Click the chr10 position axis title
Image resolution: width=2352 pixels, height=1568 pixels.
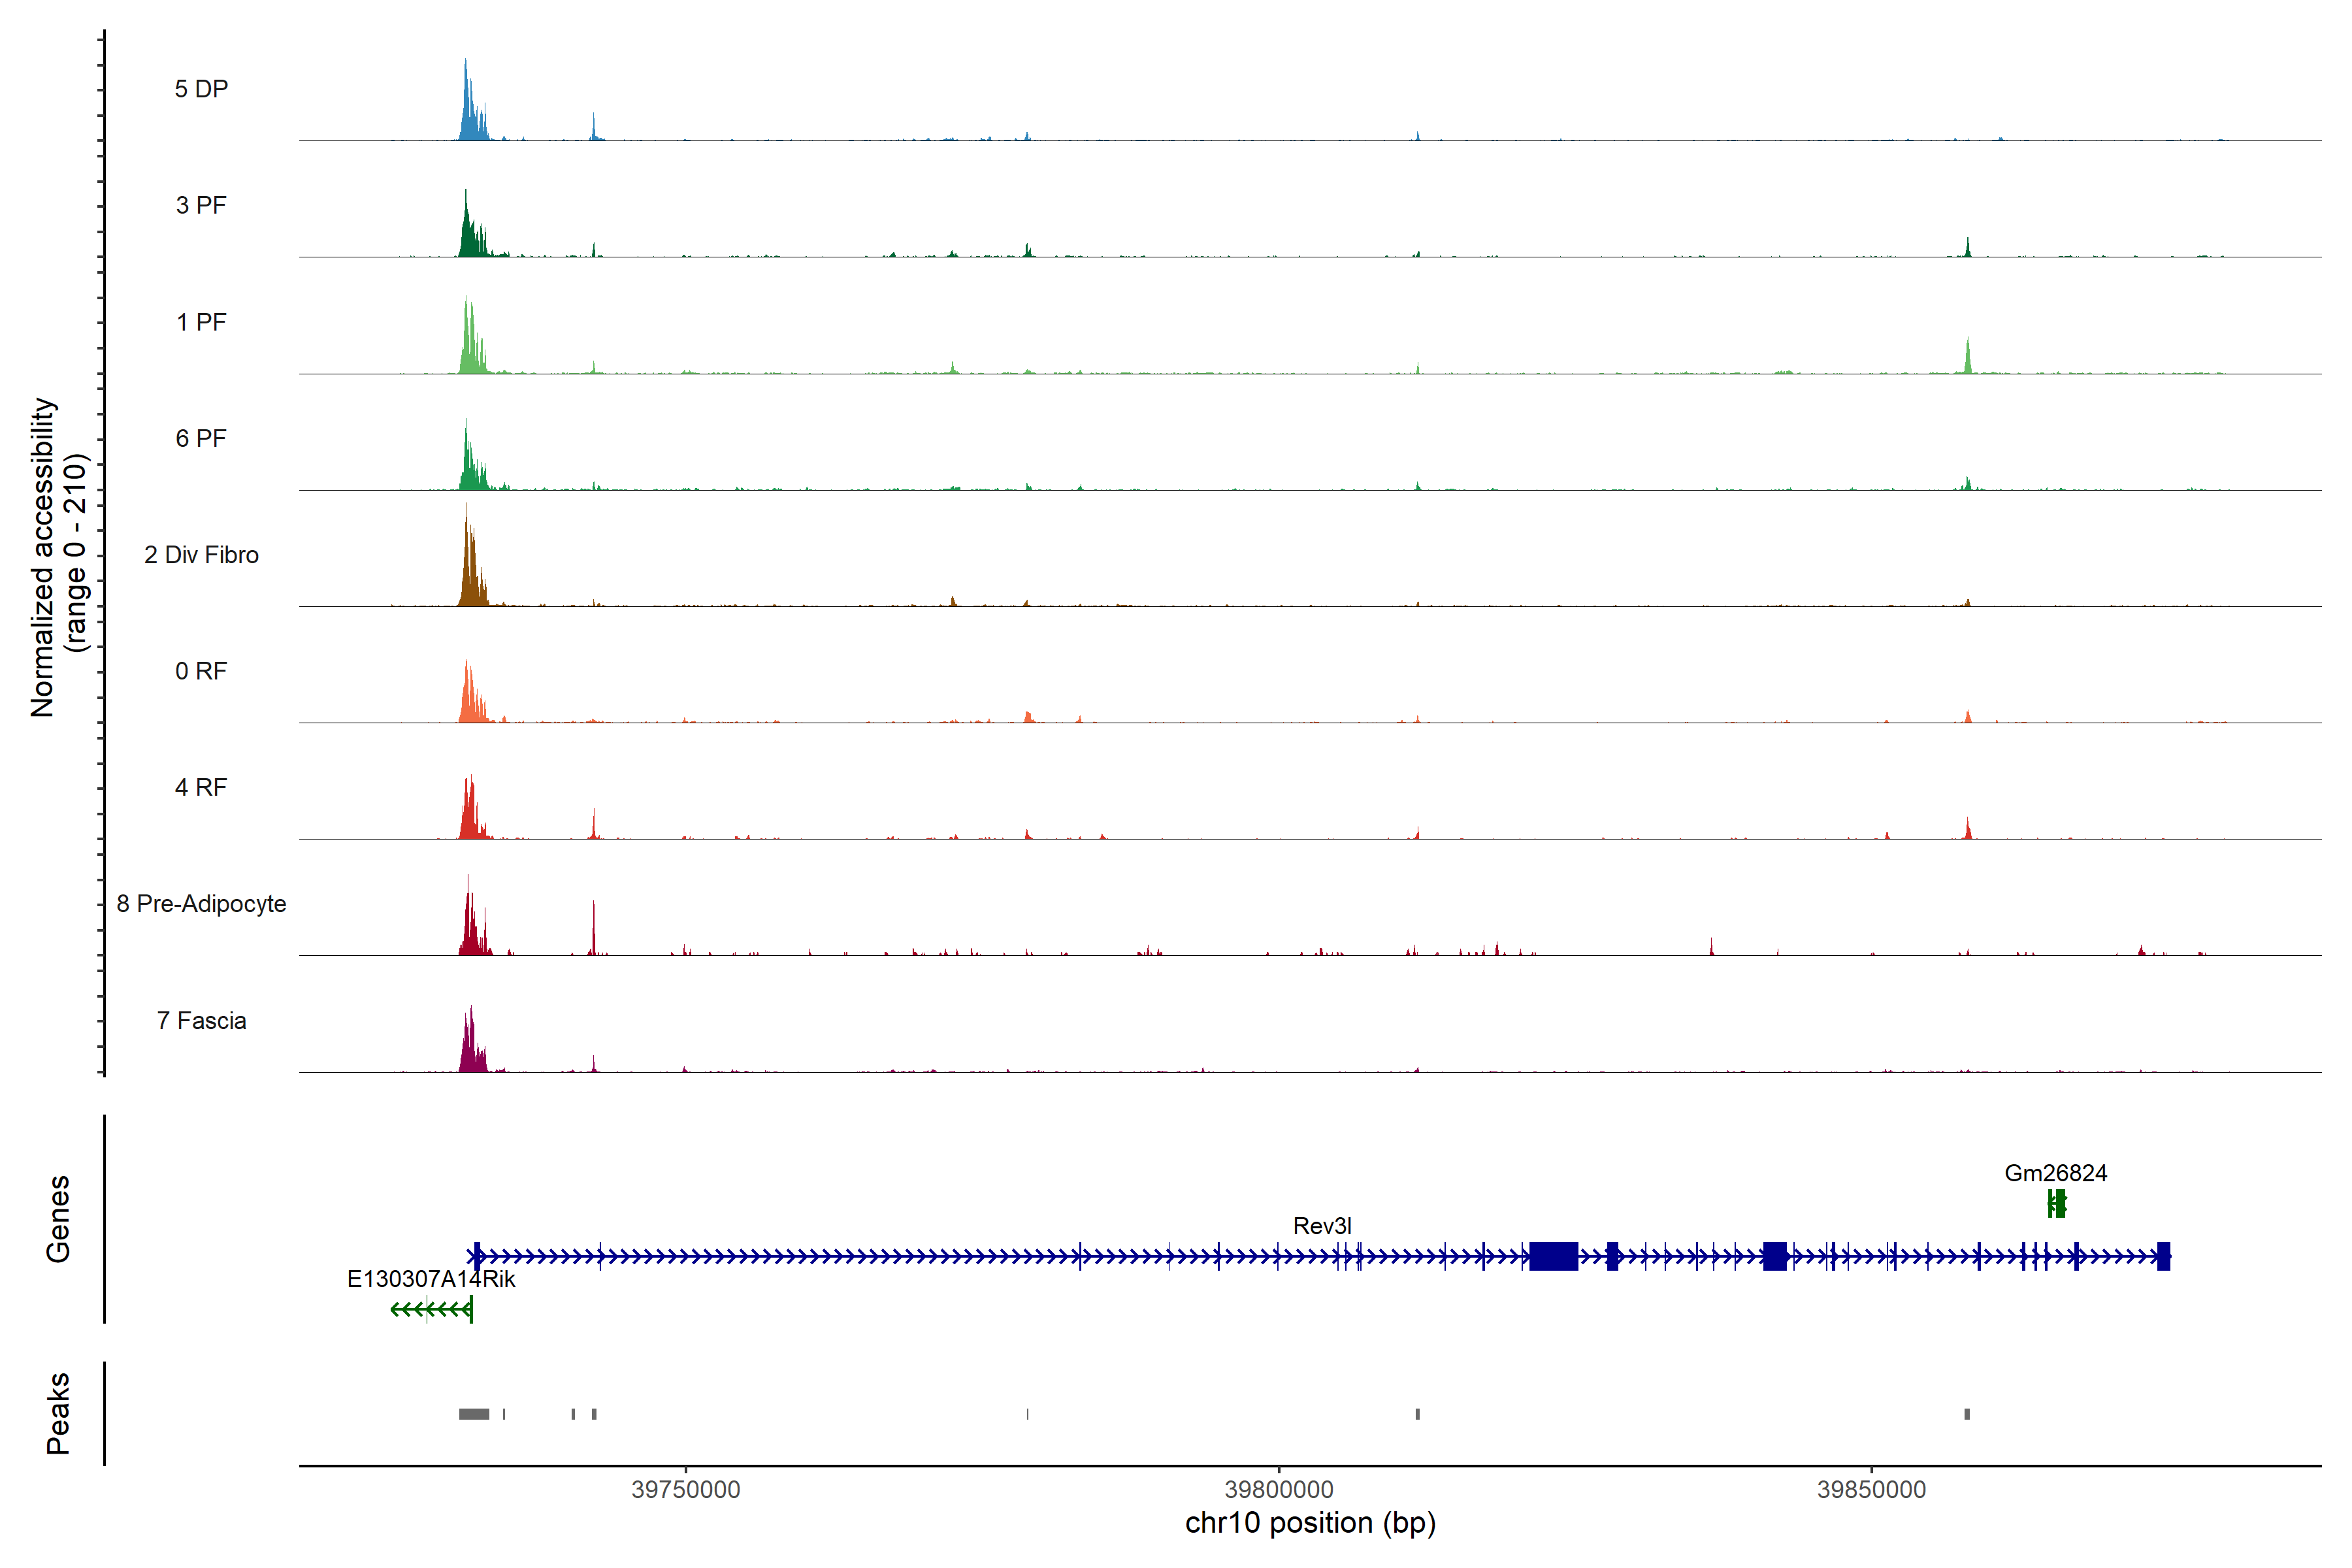[1310, 1523]
